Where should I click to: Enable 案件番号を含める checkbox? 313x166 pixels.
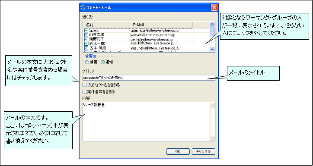tap(84, 92)
